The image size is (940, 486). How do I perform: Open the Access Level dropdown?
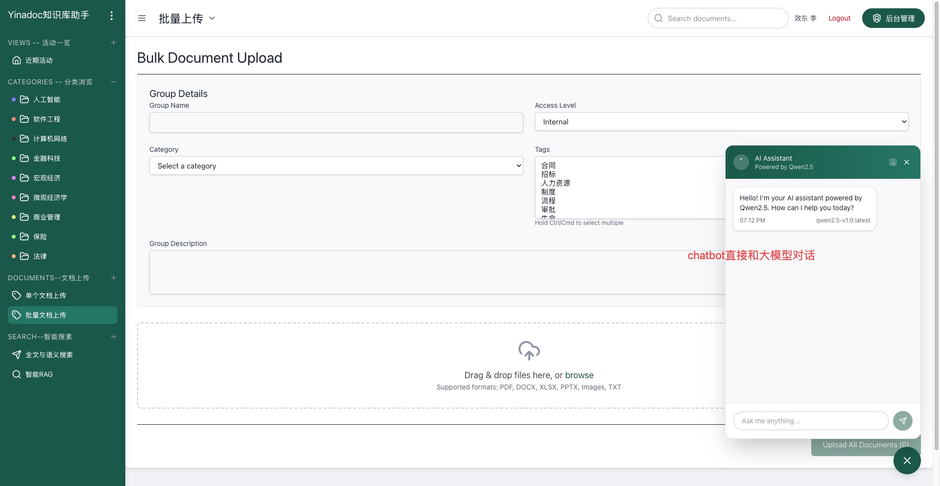(x=721, y=121)
